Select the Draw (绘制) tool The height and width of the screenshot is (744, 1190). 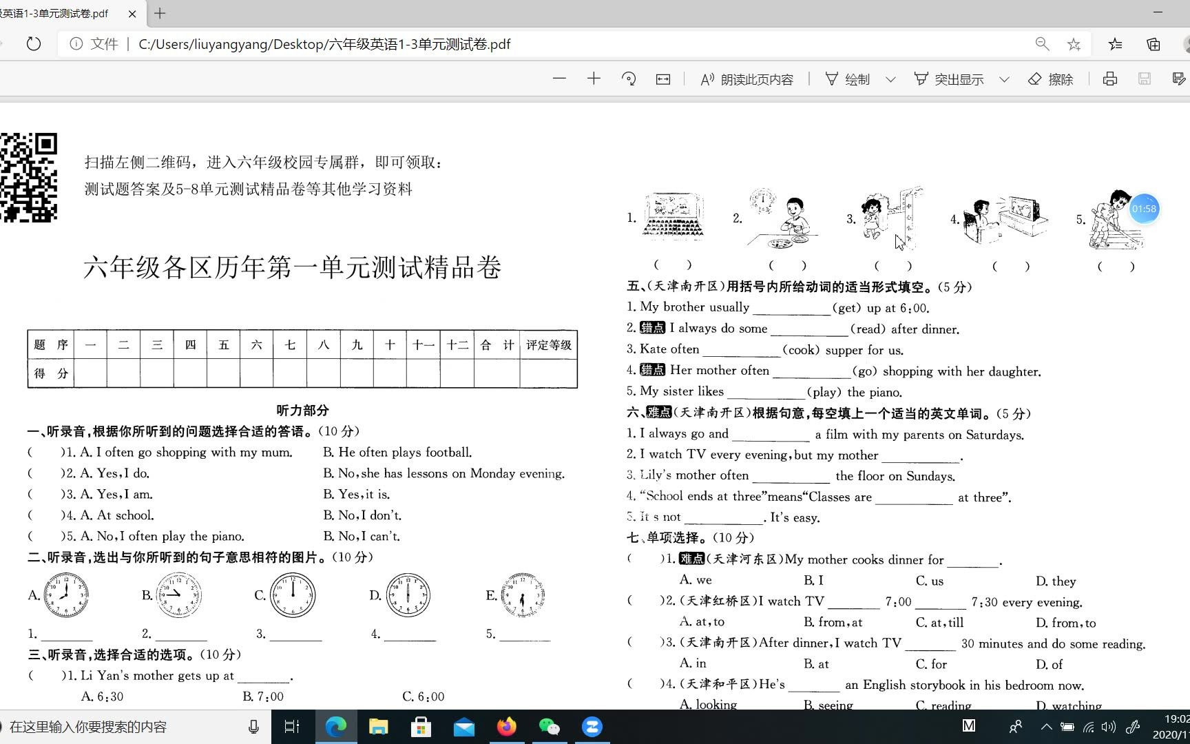click(x=848, y=79)
